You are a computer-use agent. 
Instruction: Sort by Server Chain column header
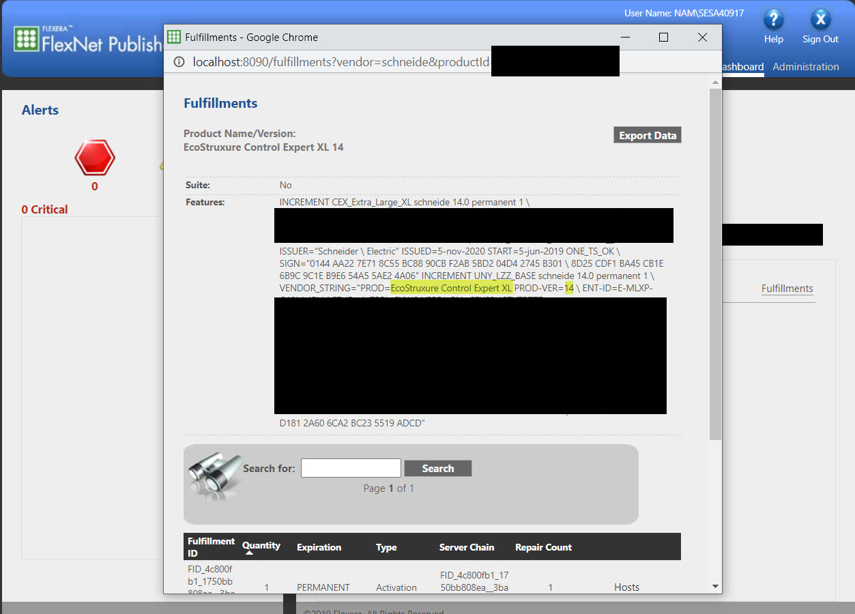click(467, 547)
